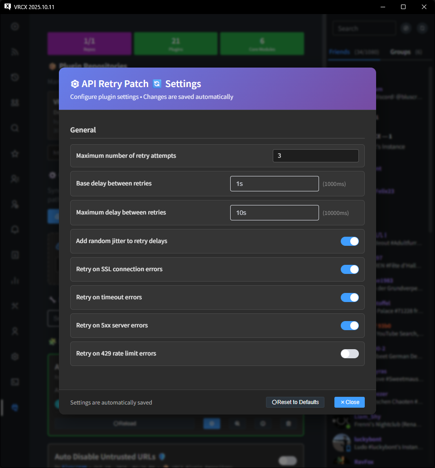
Task: Focus the Base delay between retries field
Action: point(274,184)
